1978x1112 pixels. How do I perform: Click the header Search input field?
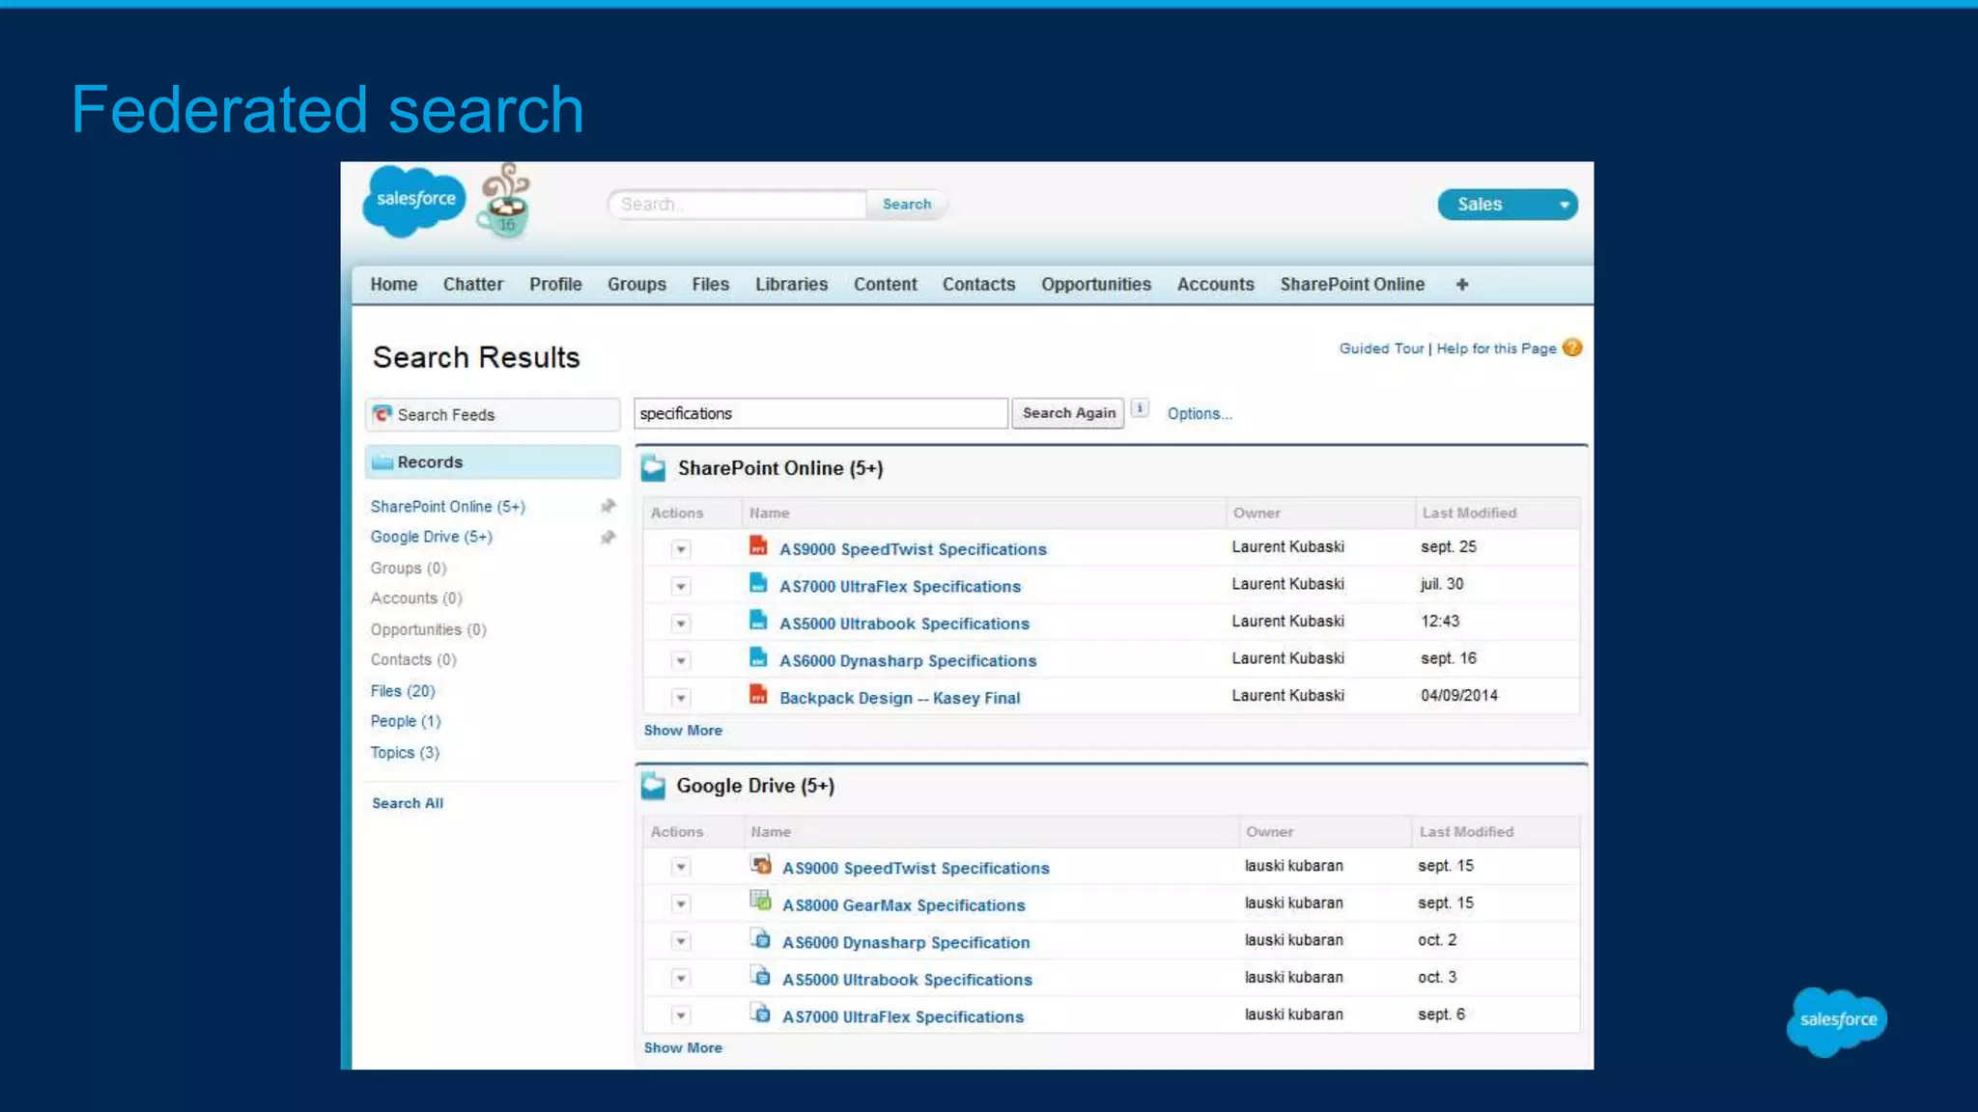pos(737,205)
